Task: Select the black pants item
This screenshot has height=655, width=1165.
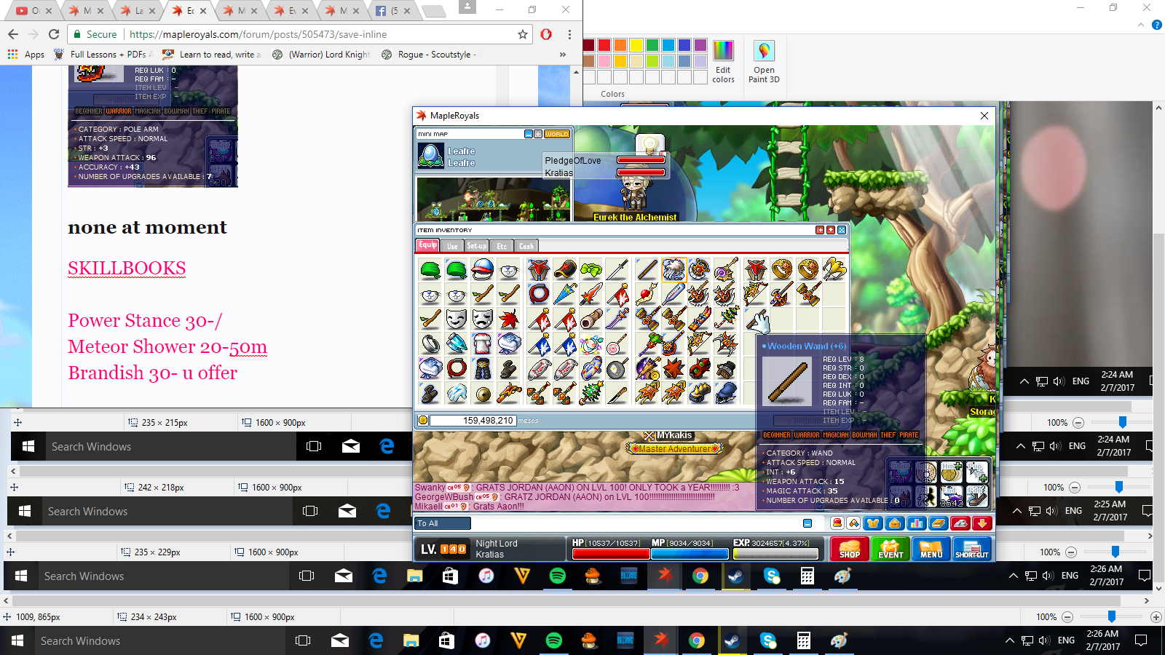Action: (482, 368)
